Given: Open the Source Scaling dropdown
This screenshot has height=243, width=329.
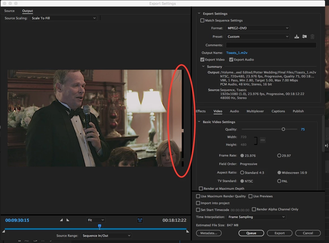Looking at the screenshot, I should 63,18.
